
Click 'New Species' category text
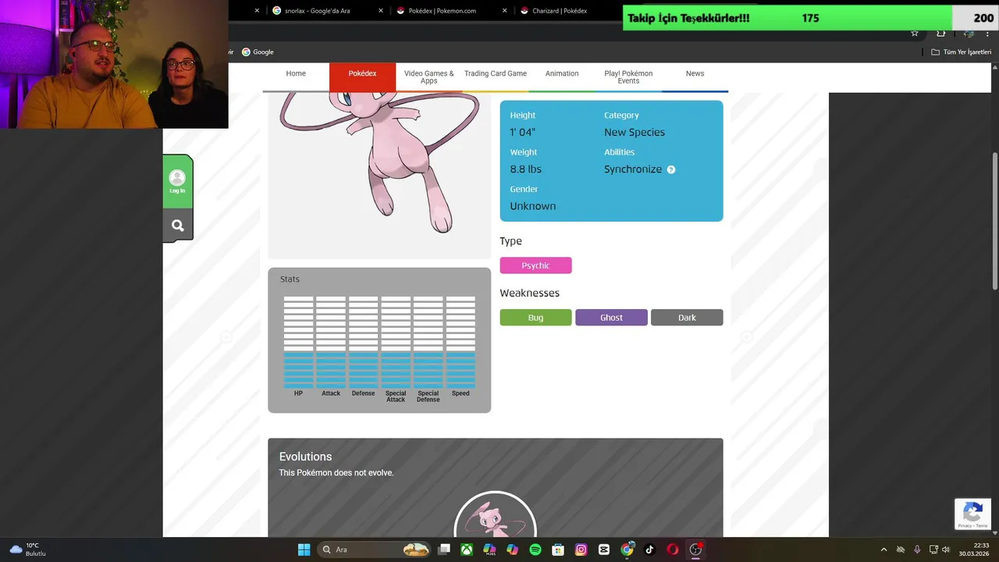coord(635,133)
